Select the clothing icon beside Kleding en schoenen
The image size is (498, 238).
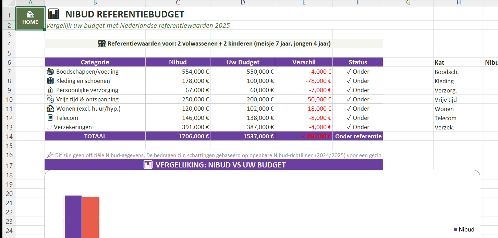pyautogui.click(x=50, y=81)
